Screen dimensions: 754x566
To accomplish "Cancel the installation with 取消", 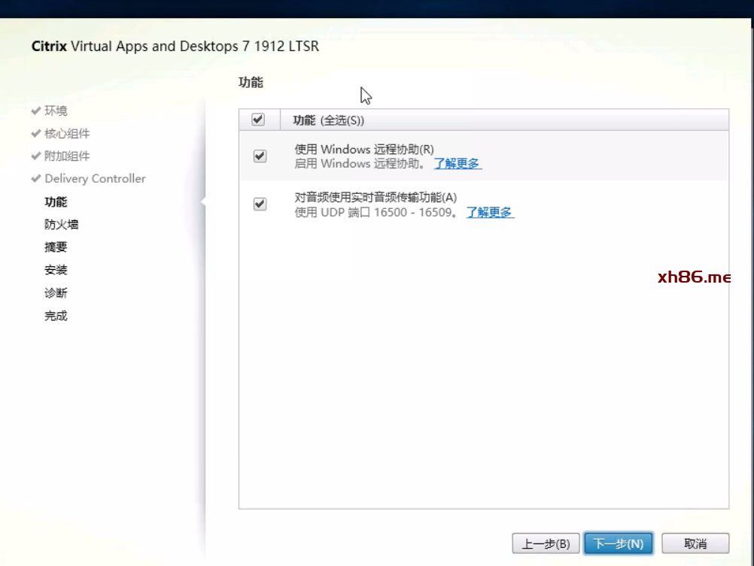I will coord(695,543).
